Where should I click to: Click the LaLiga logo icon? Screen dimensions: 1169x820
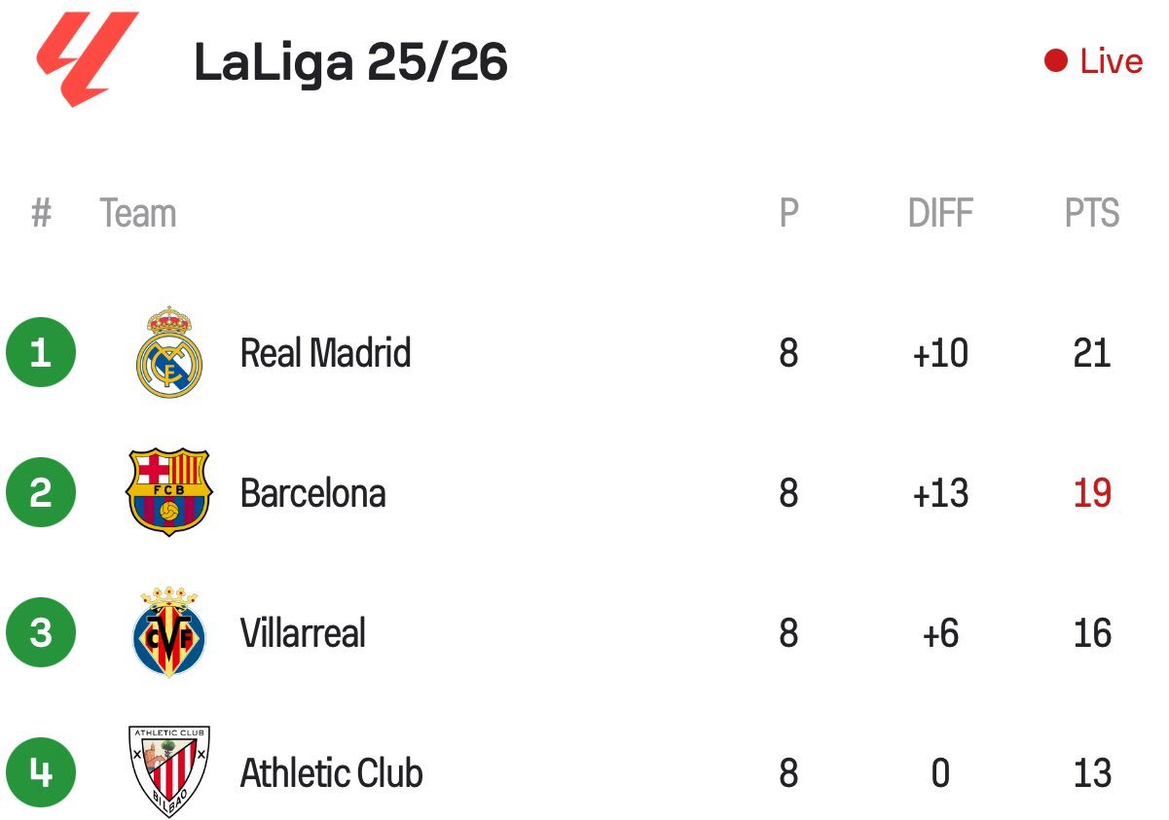[88, 59]
